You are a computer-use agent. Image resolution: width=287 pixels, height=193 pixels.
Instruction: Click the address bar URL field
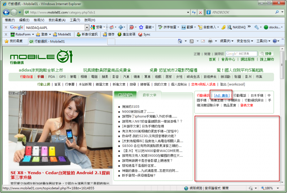(105, 13)
